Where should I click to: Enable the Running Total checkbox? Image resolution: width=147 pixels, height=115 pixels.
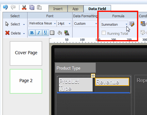tap(104, 33)
